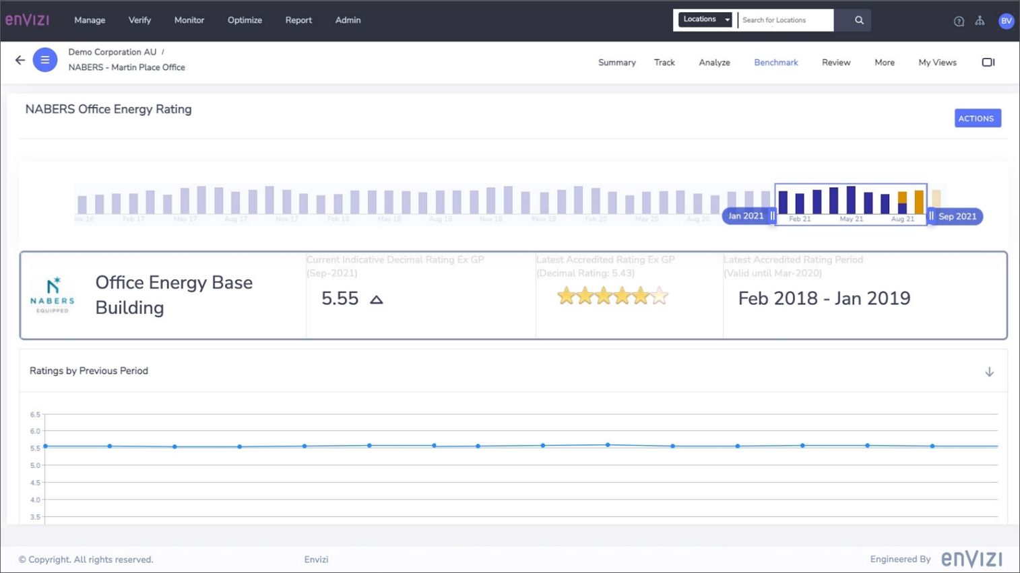Viewport: 1020px width, 573px height.
Task: Open the Manage menu
Action: [x=90, y=20]
